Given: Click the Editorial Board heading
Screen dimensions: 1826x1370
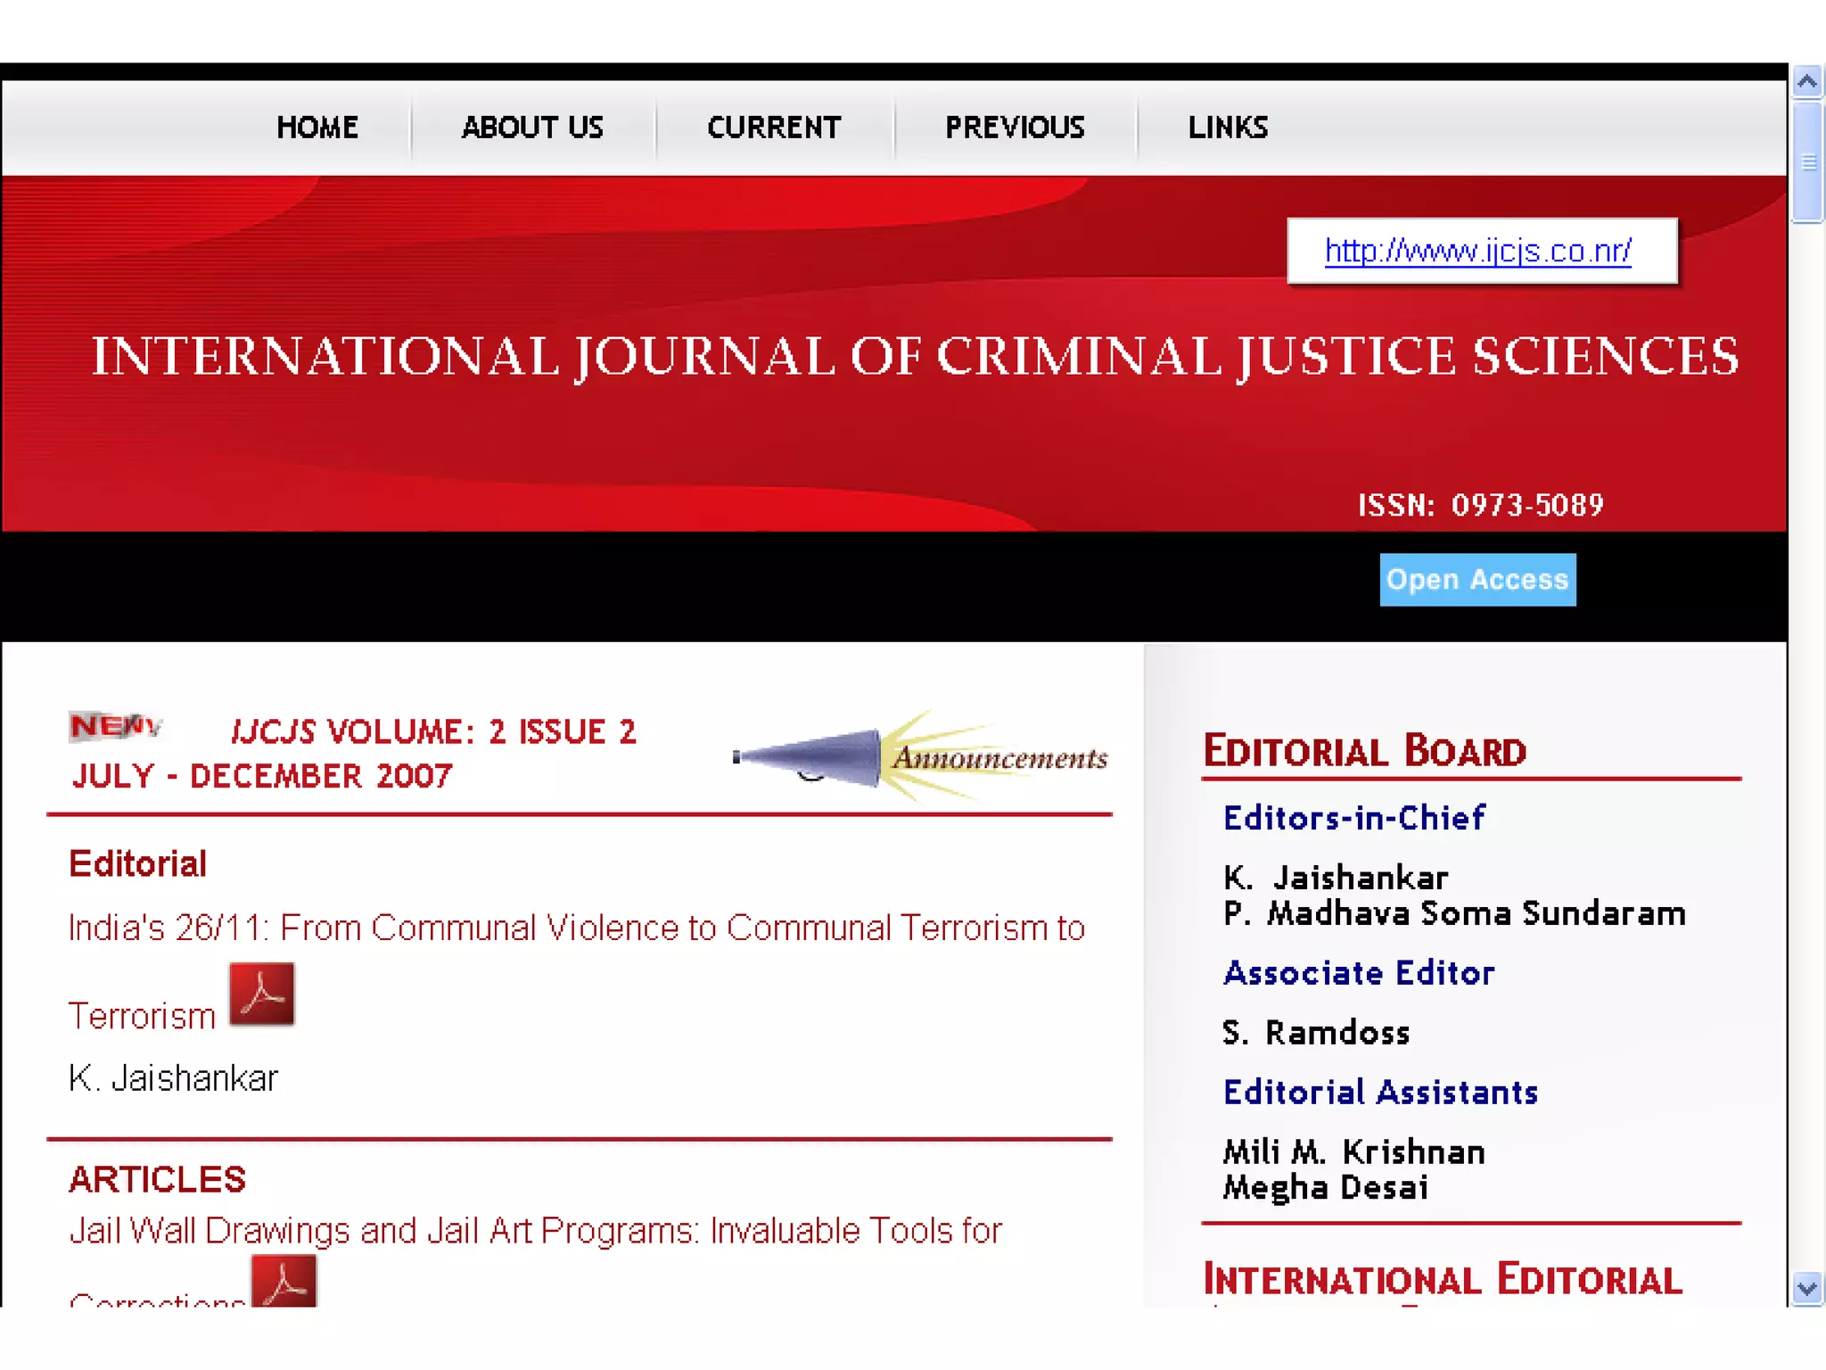Looking at the screenshot, I should click(1364, 751).
